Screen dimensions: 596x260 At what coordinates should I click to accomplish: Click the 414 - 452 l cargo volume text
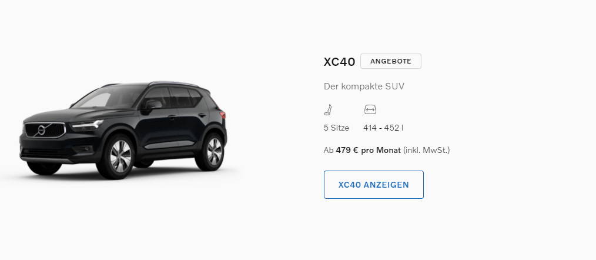pyautogui.click(x=383, y=128)
